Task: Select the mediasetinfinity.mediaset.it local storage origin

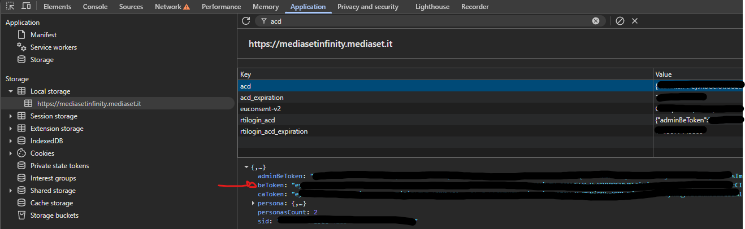Action: 89,104
